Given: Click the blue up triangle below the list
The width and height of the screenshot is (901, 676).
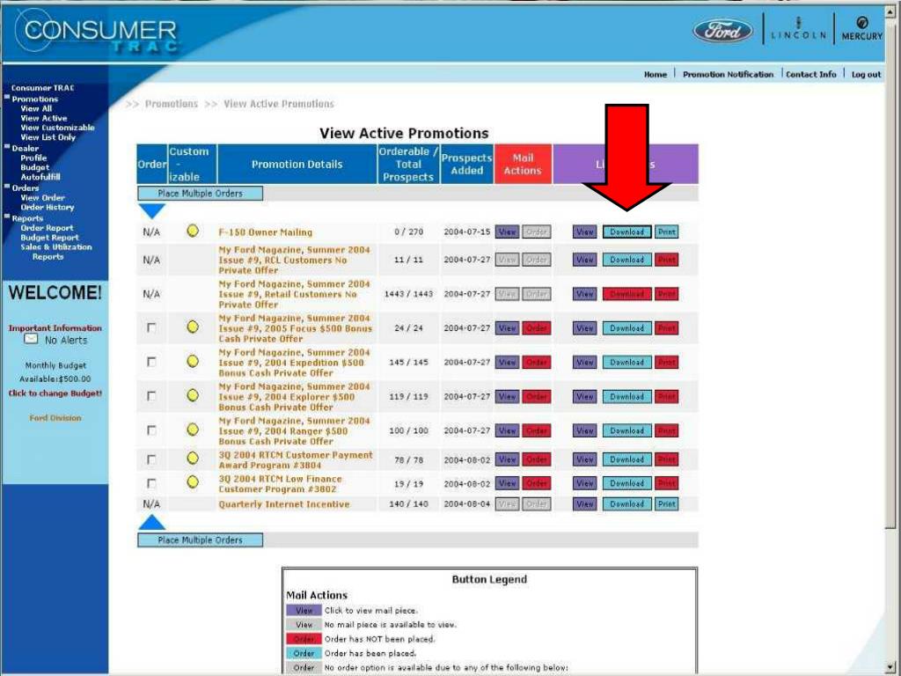Looking at the screenshot, I should tap(151, 522).
